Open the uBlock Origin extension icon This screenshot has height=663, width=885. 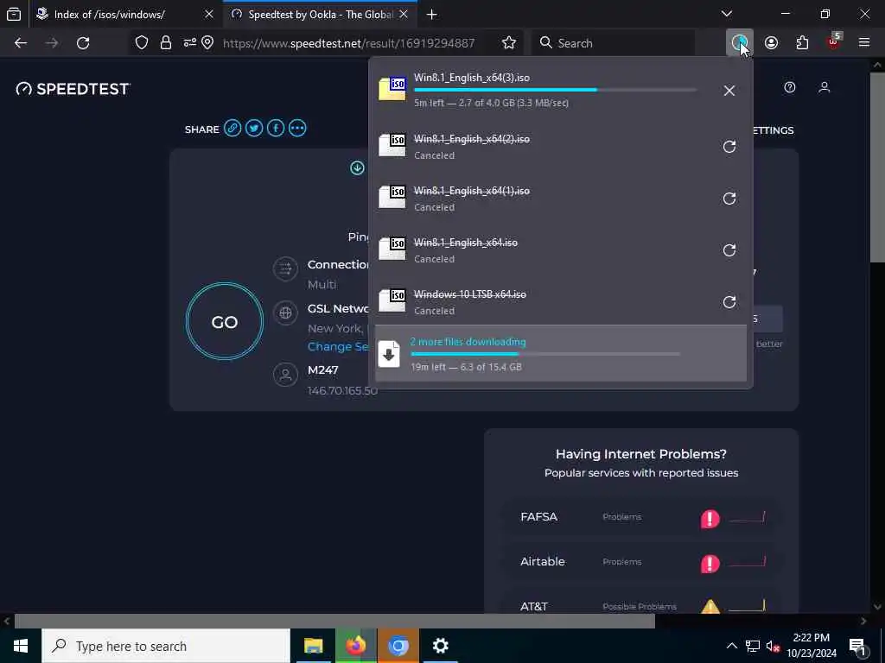(834, 43)
